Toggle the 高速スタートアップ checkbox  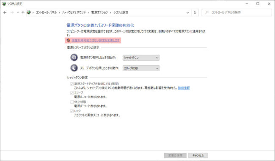coord(72,84)
